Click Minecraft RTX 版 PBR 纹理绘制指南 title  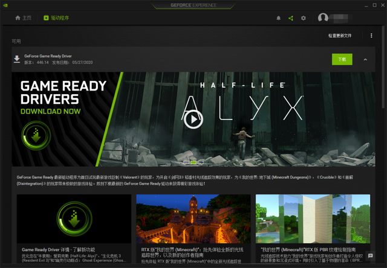click(308, 249)
